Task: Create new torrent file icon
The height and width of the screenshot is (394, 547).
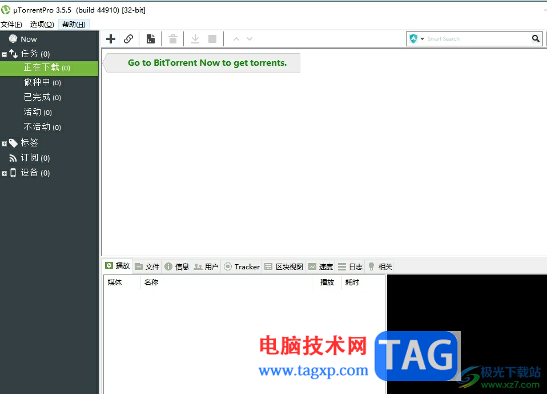Action: pos(151,39)
